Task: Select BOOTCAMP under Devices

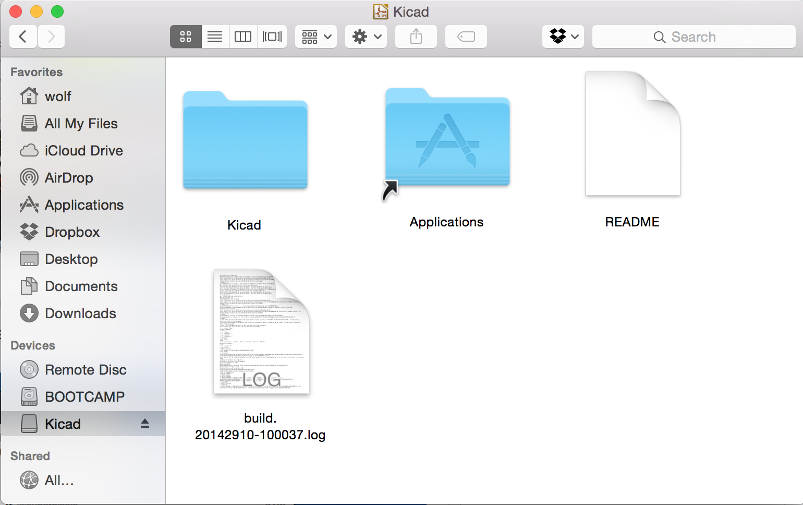Action: click(x=84, y=397)
